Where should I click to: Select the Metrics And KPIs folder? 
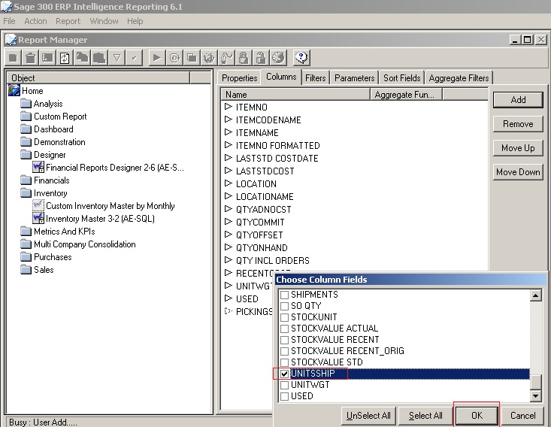(x=65, y=232)
